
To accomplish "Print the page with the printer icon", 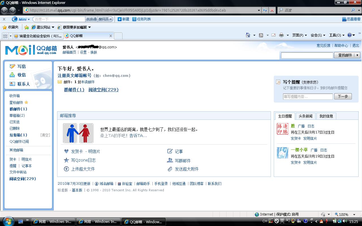I will point(281,35).
